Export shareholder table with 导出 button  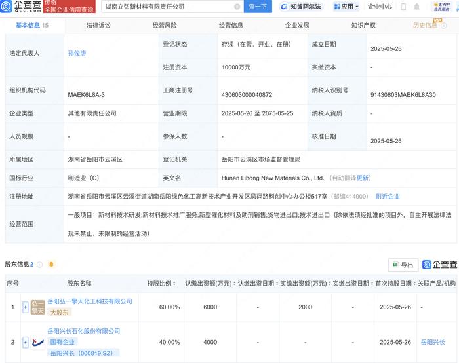tap(403, 265)
